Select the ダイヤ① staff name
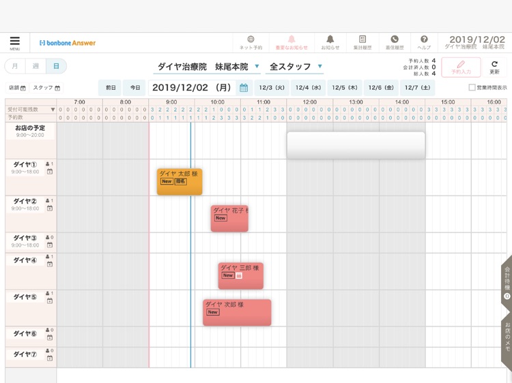The width and height of the screenshot is (512, 383). (25, 164)
